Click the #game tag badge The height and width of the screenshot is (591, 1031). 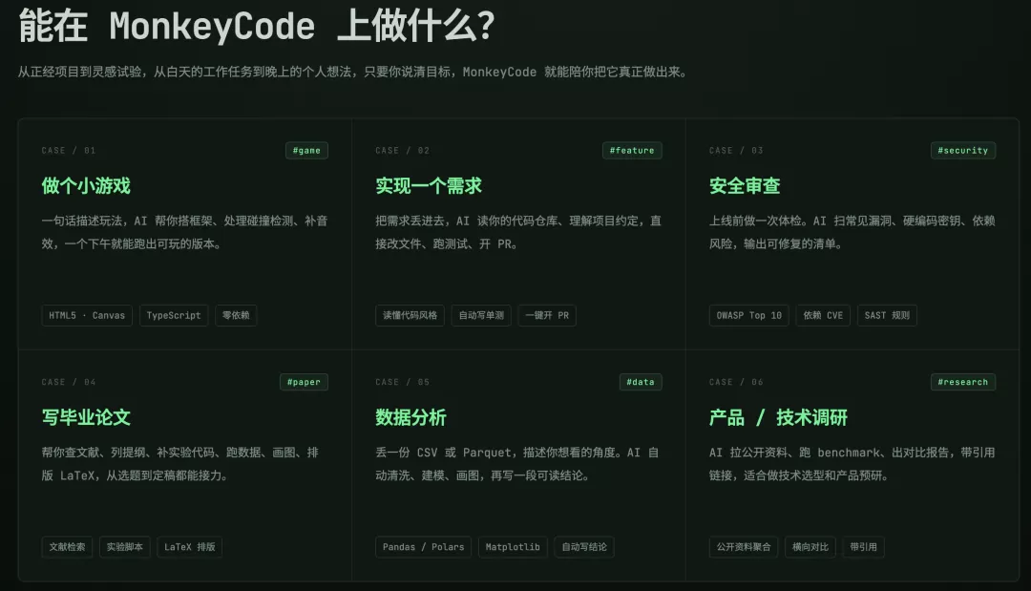tap(306, 151)
